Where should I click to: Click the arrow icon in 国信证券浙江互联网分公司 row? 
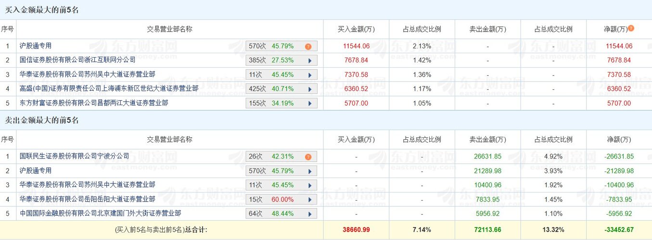pyautogui.click(x=310, y=60)
